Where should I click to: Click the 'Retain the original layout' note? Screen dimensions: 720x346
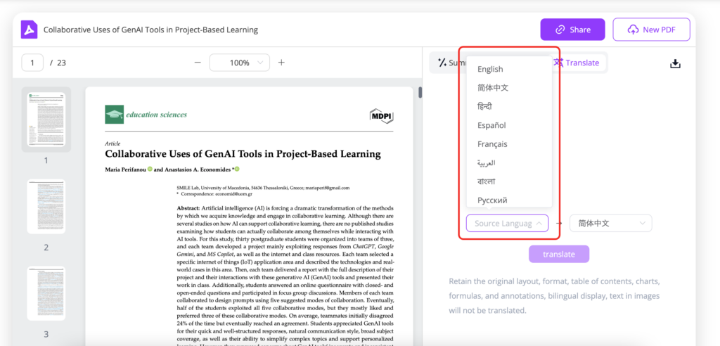pyautogui.click(x=554, y=296)
